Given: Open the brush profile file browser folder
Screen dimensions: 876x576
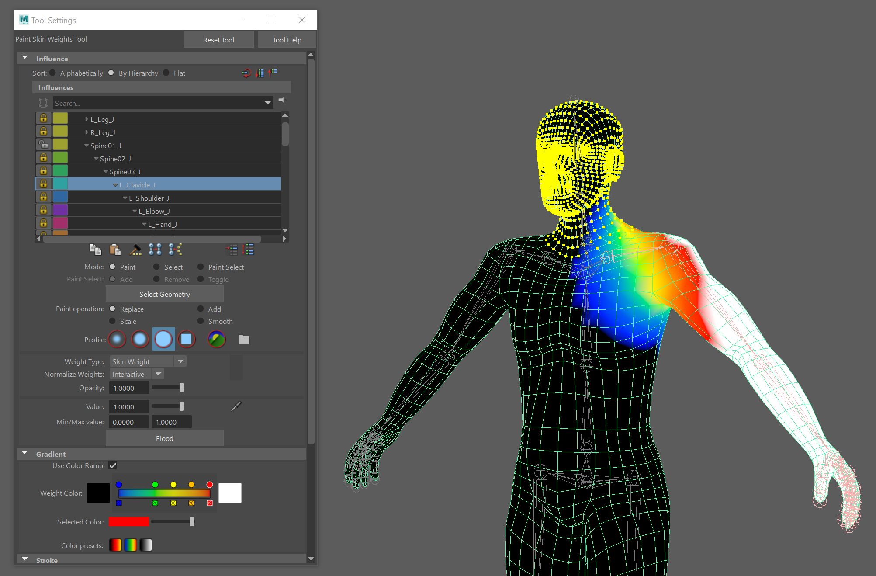Looking at the screenshot, I should [x=244, y=339].
